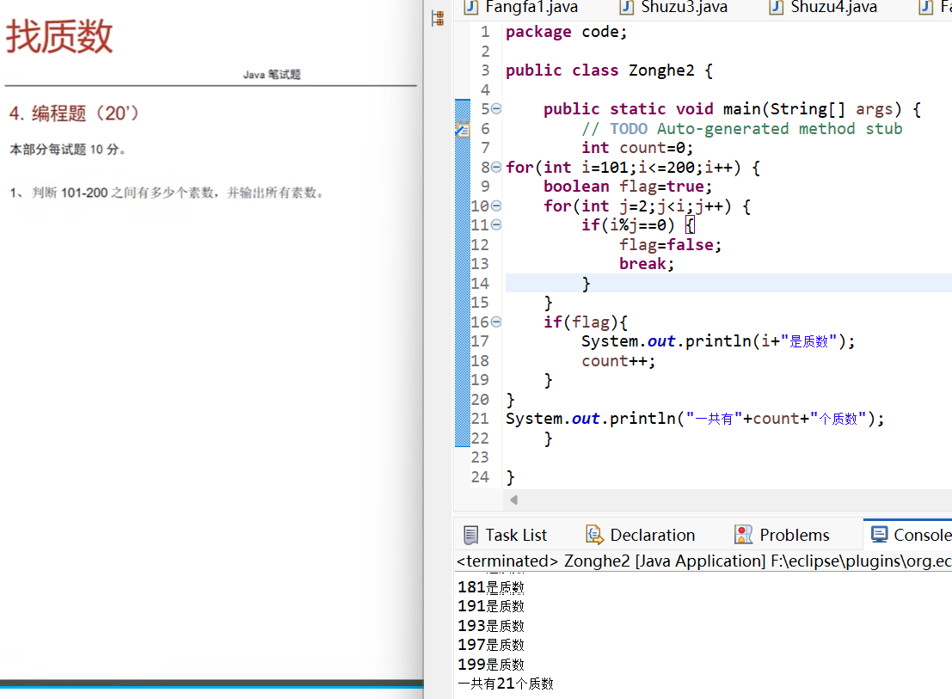
Task: Click the class name Zonghe2 in code
Action: 661,71
